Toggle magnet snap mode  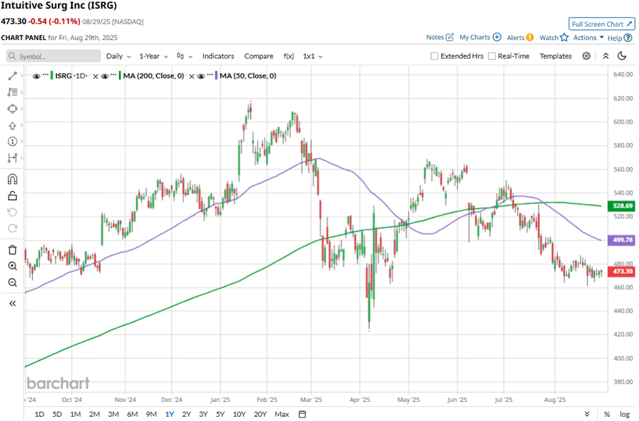coord(12,180)
